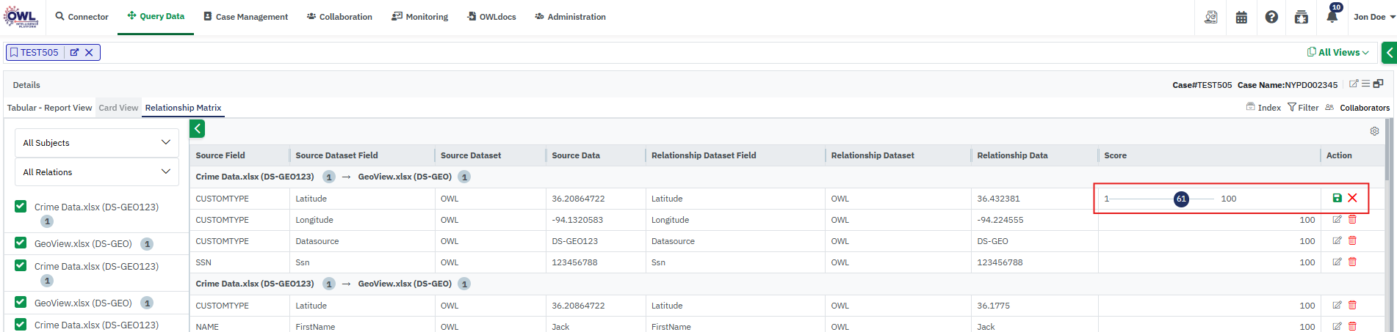Save the edited score with the green disk icon

(1337, 198)
